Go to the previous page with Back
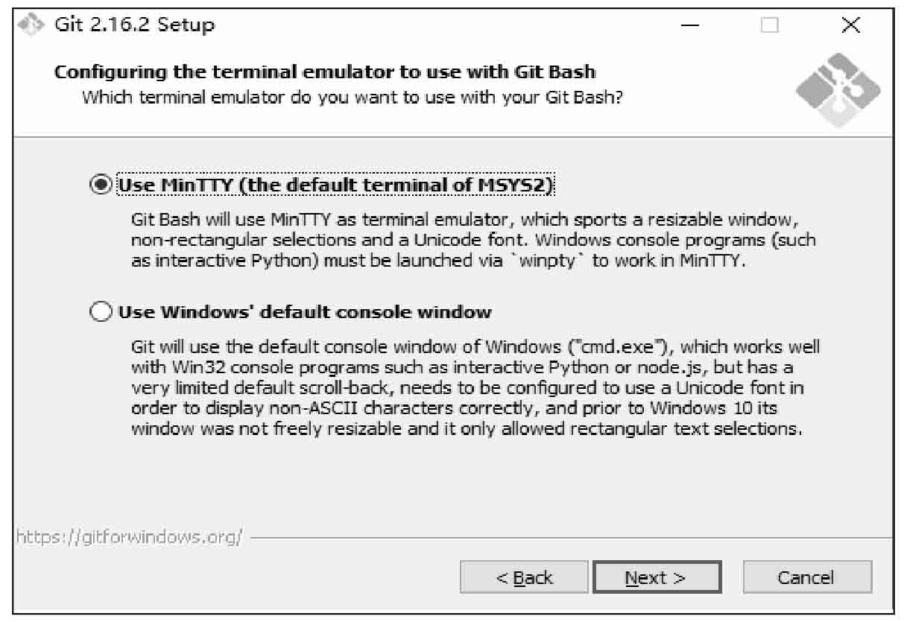 524,577
